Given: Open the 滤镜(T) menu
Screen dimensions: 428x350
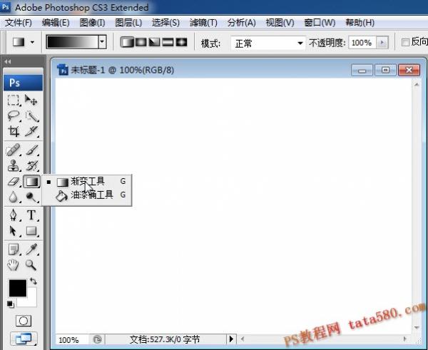Looking at the screenshot, I should point(203,23).
